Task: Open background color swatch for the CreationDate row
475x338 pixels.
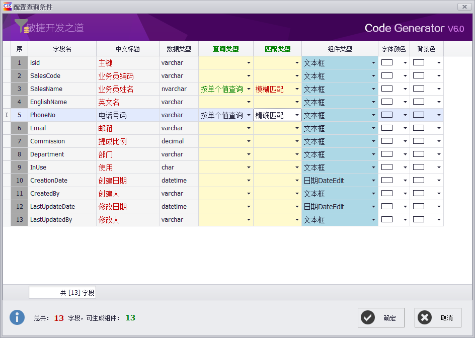Action: 419,180
